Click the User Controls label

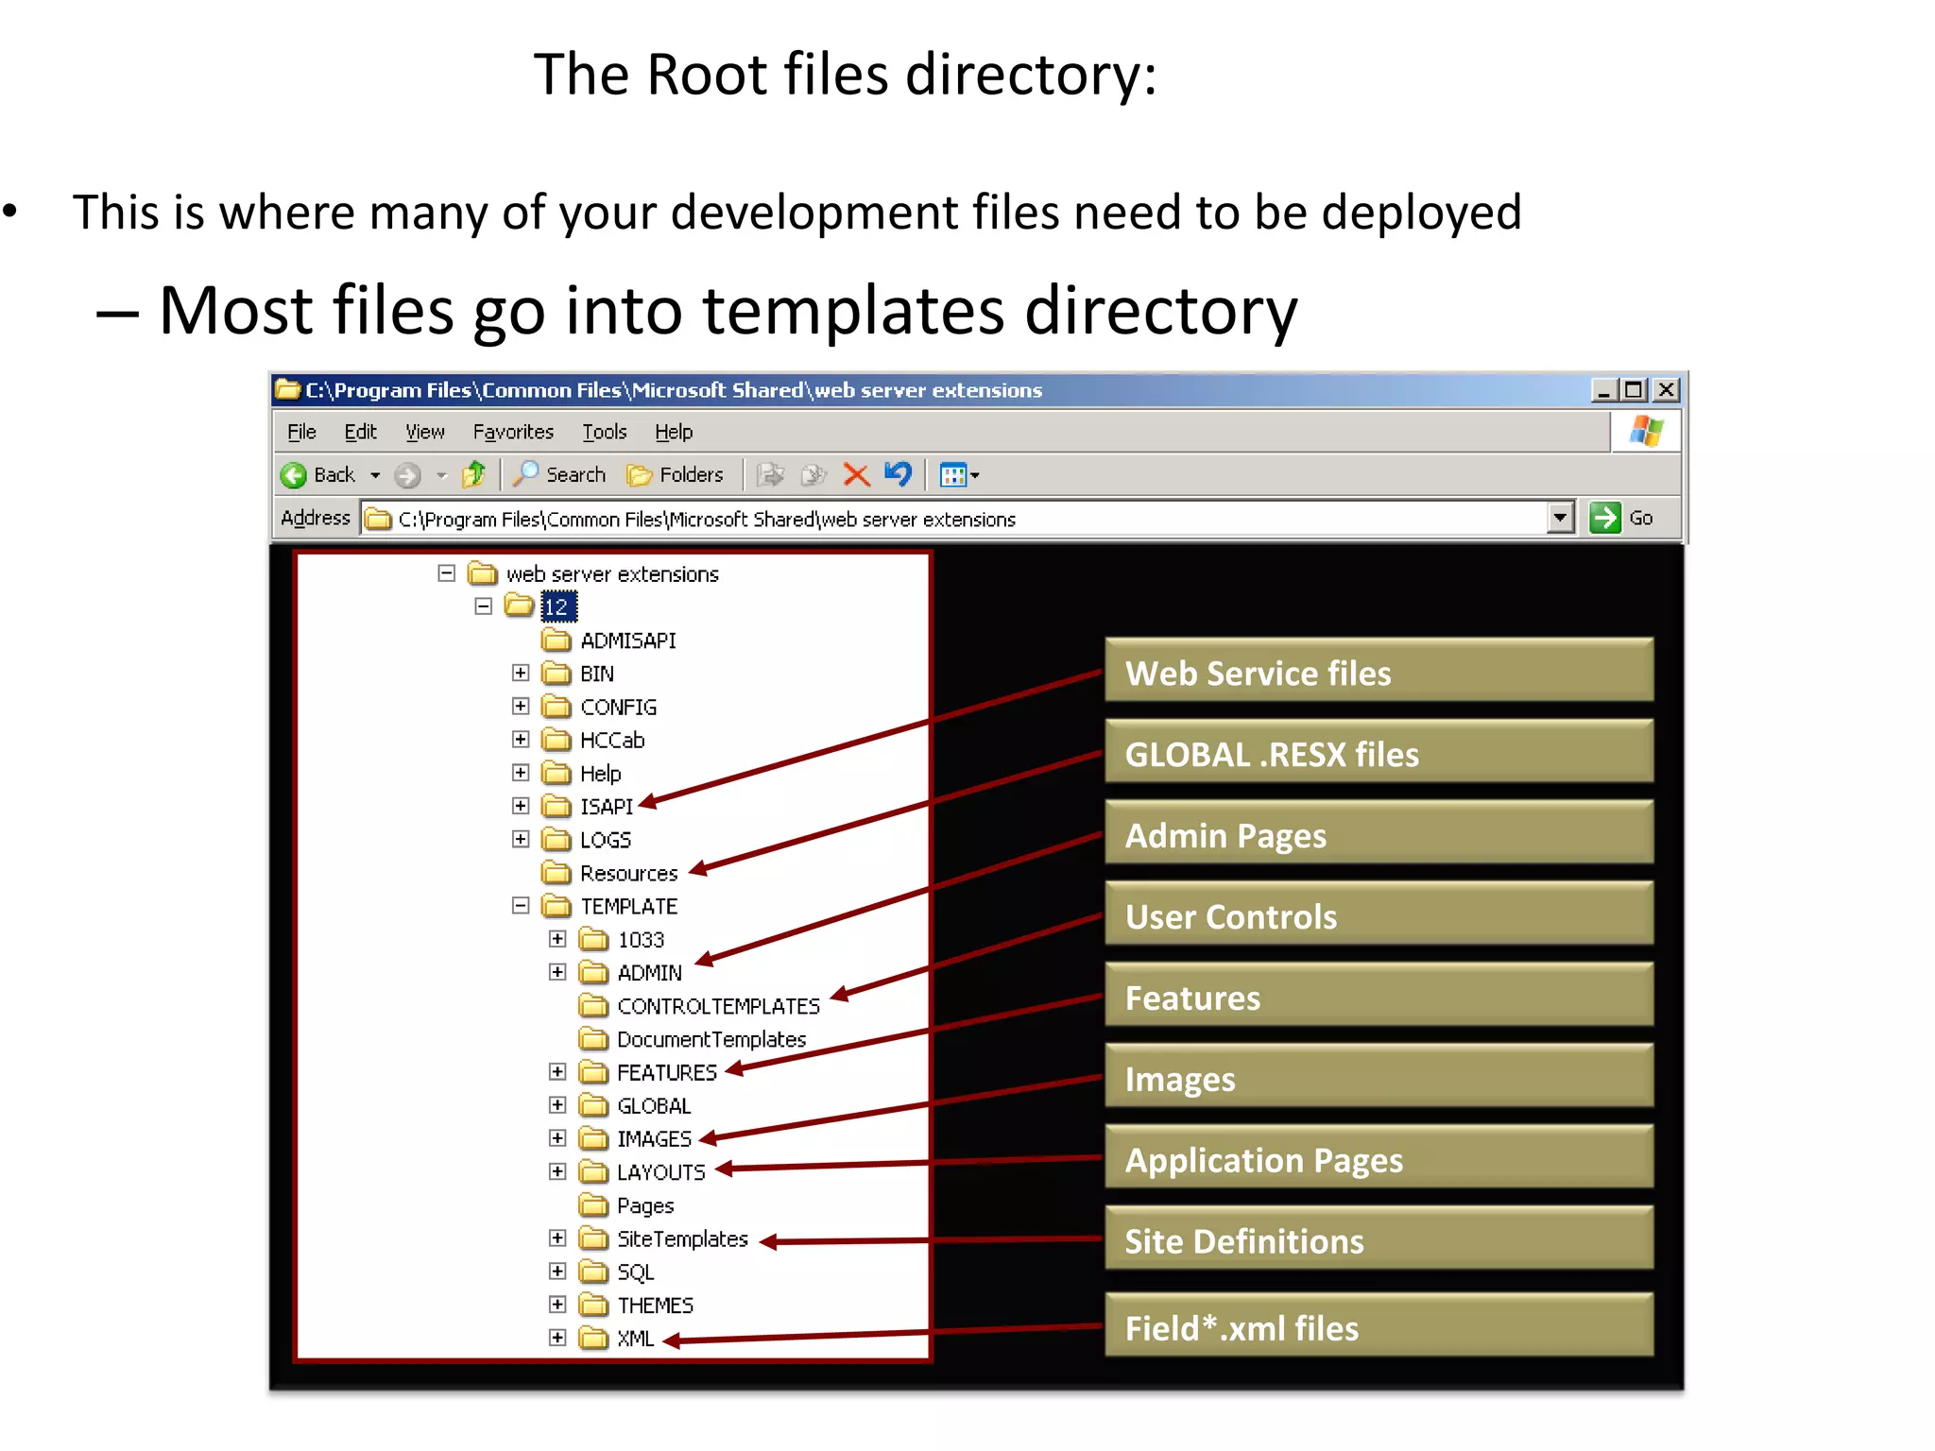pyautogui.click(x=1378, y=913)
